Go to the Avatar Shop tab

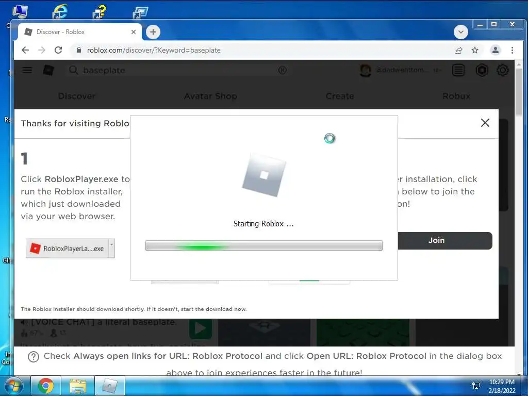(x=210, y=96)
